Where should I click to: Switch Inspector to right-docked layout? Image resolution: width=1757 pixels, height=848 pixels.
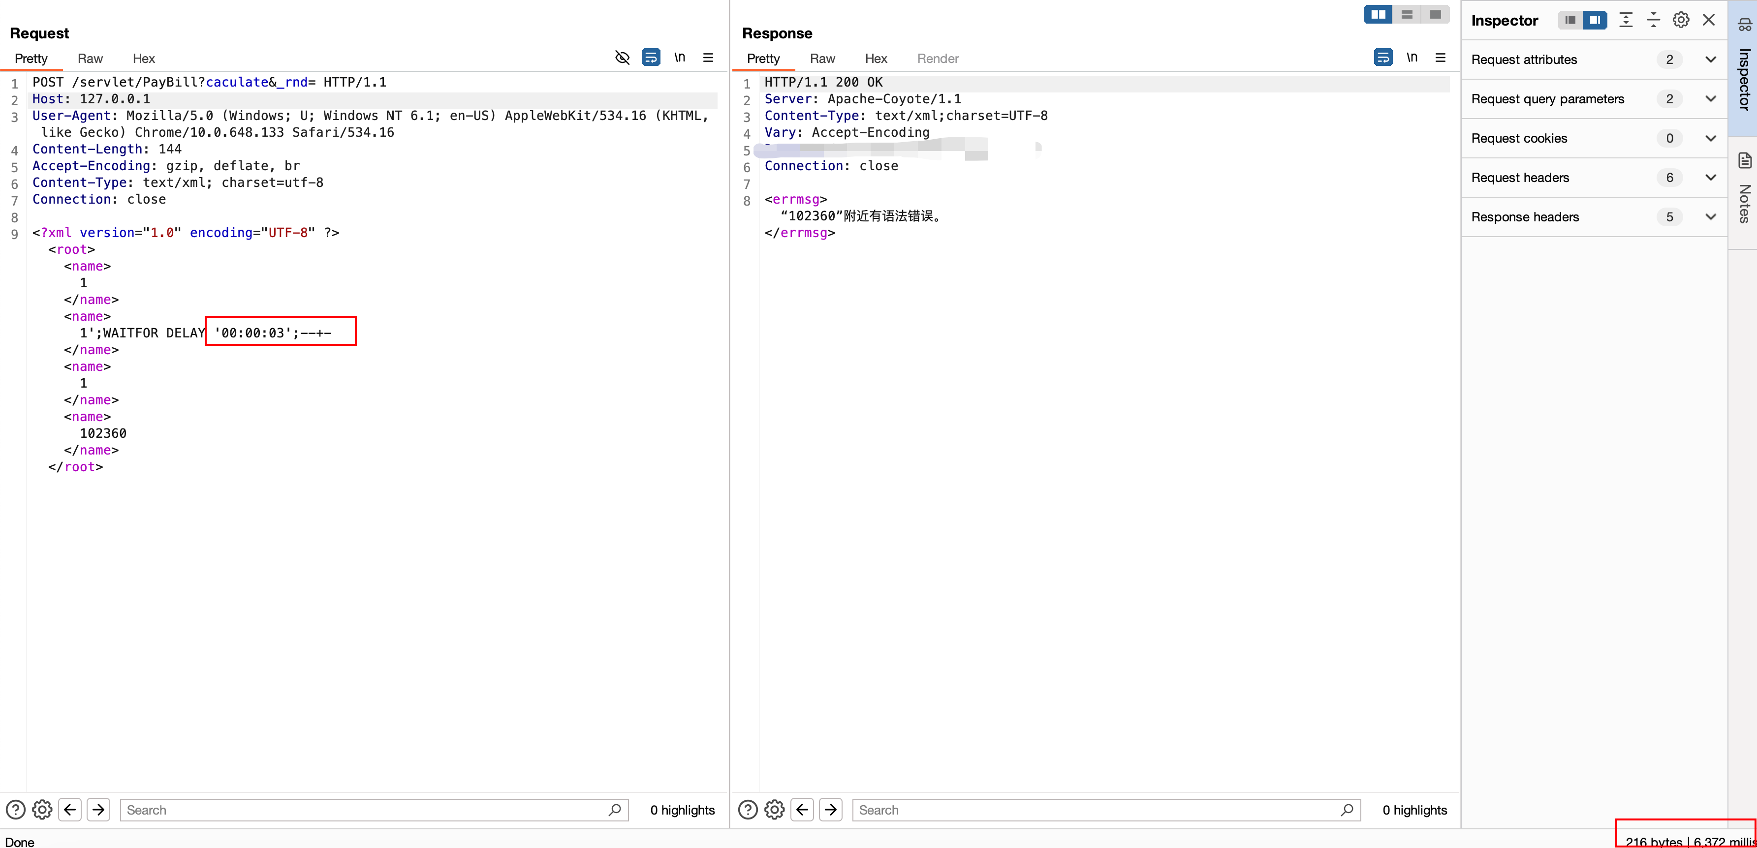click(x=1595, y=20)
